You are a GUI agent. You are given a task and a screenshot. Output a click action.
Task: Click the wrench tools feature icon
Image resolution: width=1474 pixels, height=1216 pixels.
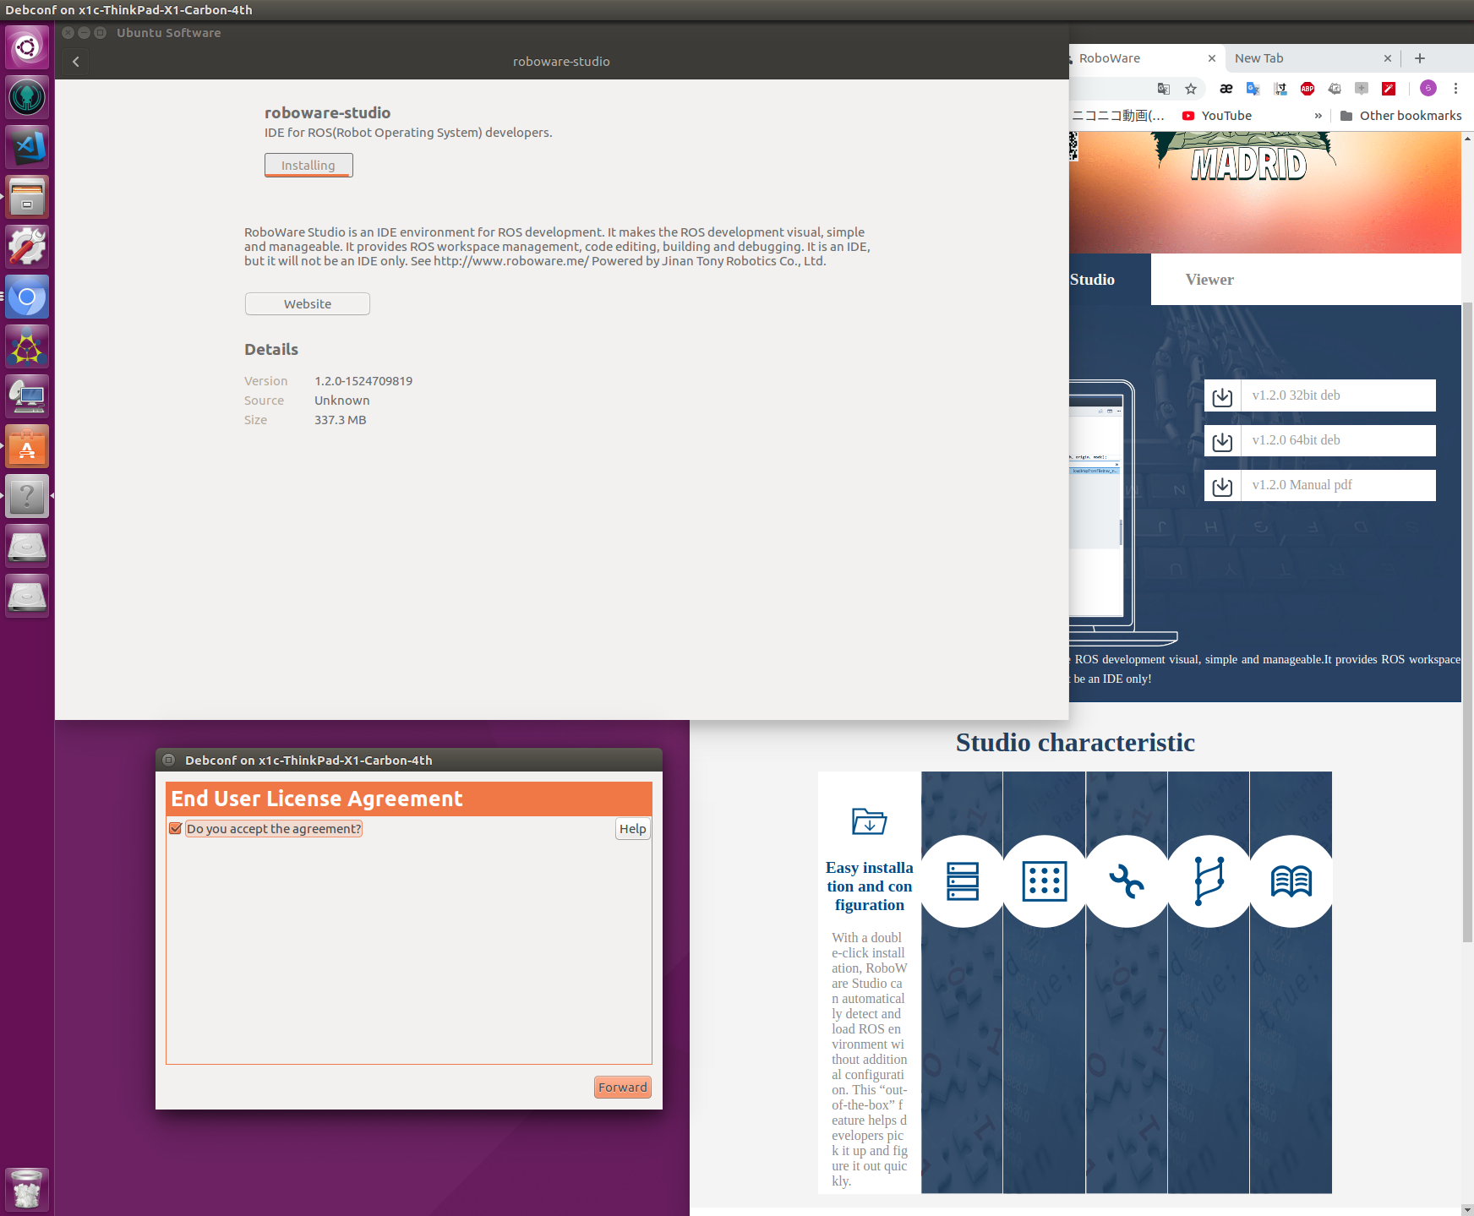coord(1127,881)
